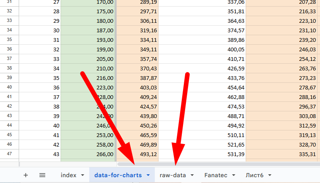Open the all sheets list icon
Screen dimensions: 320x183
[x=42, y=175]
